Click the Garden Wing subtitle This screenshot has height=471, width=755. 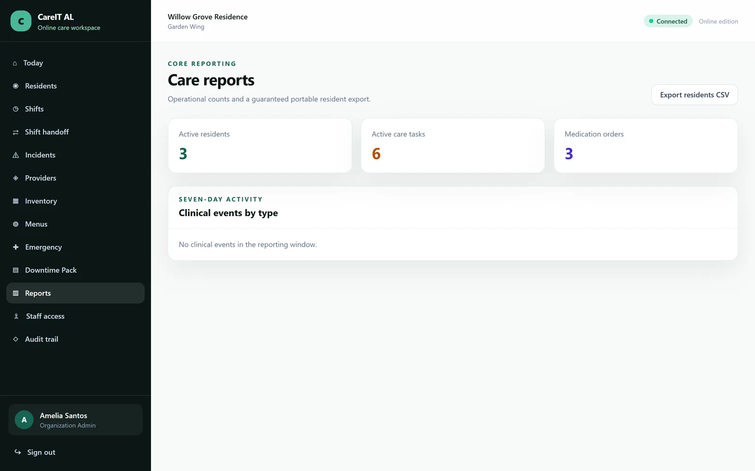point(186,27)
